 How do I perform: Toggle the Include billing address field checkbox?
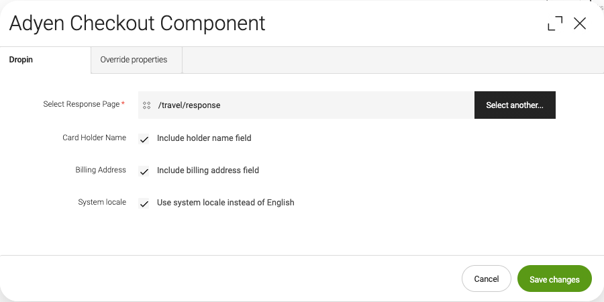pos(144,171)
